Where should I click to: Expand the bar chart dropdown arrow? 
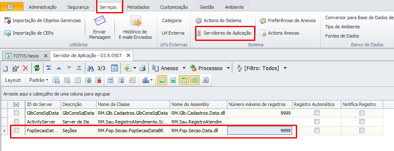pos(151,81)
